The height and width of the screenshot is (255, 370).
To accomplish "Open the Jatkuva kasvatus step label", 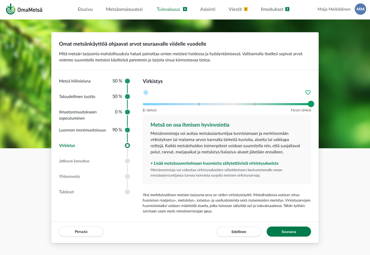I will click(74, 161).
